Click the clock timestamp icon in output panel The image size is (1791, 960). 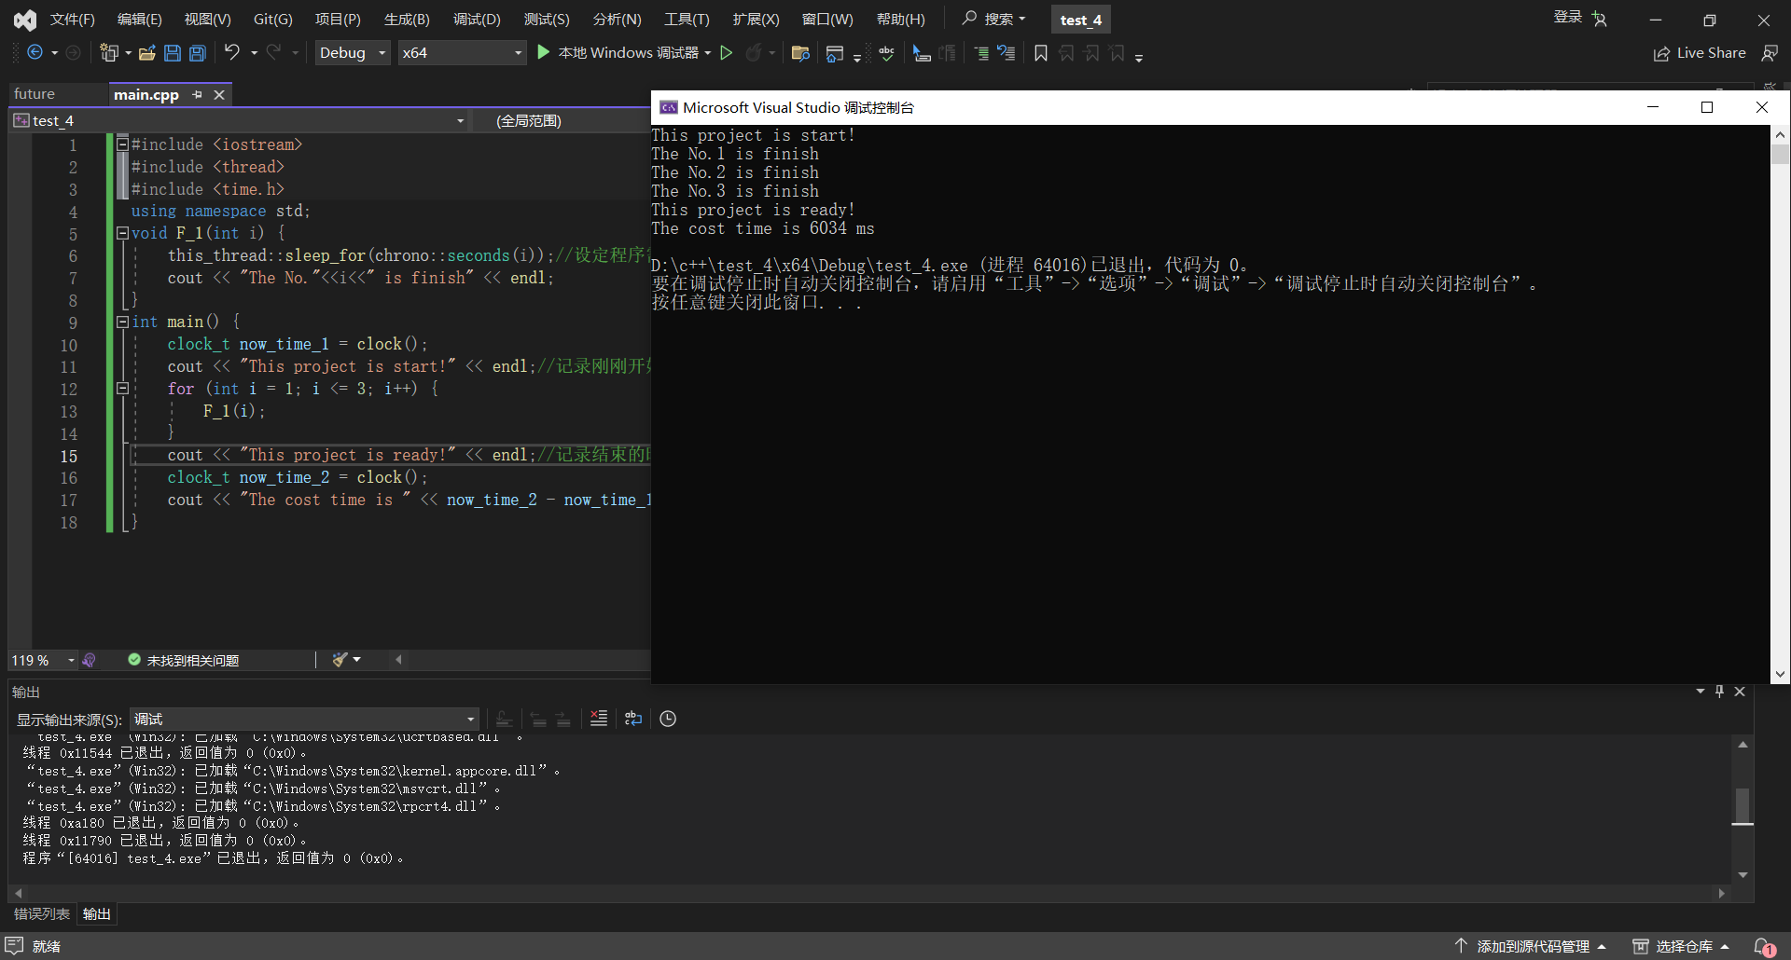coord(668,719)
